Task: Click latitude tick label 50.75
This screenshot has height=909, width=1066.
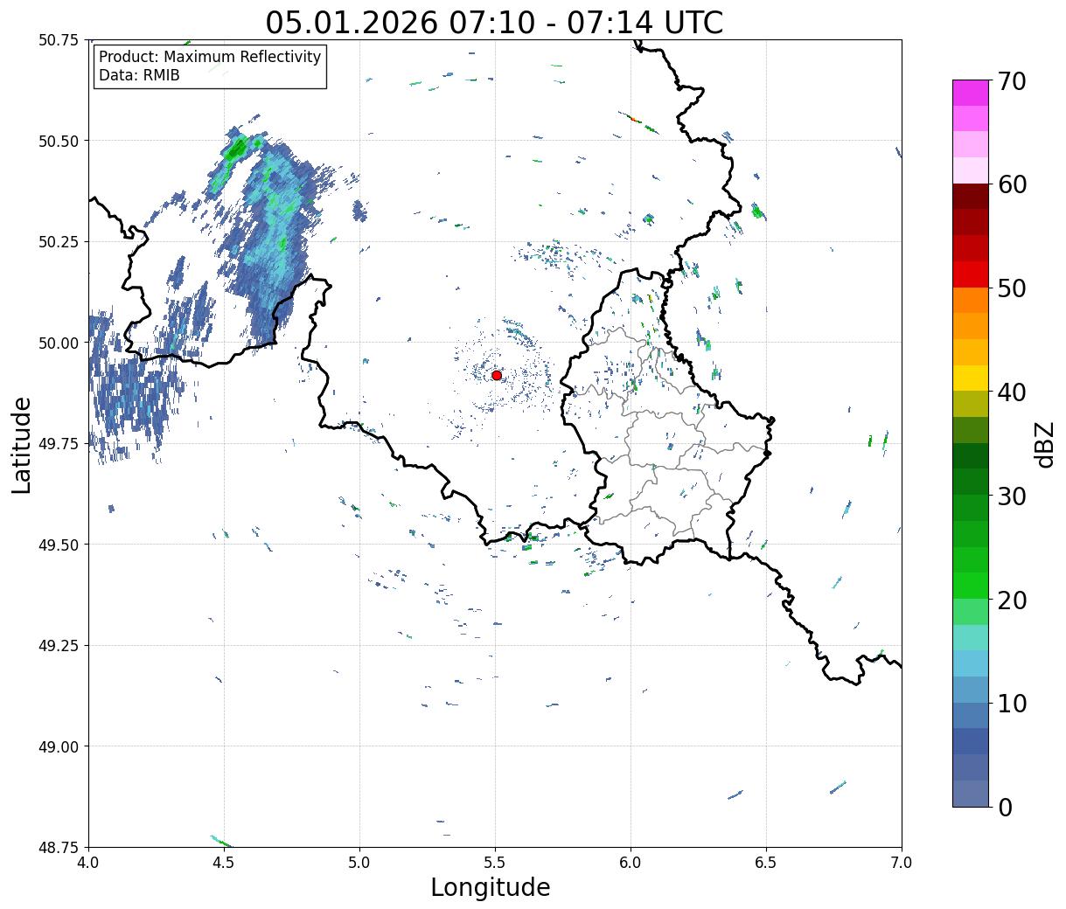Action: point(59,39)
